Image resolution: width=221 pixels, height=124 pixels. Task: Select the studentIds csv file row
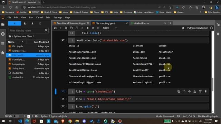(28, 77)
